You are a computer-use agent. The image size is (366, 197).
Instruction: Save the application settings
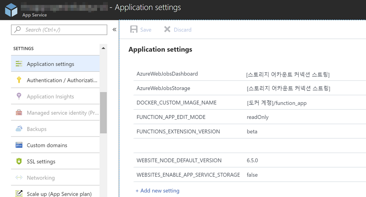point(141,29)
